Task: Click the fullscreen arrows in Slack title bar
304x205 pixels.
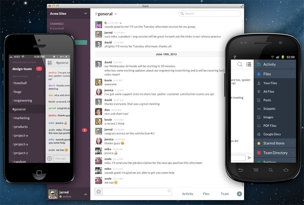Action: pyautogui.click(x=242, y=6)
